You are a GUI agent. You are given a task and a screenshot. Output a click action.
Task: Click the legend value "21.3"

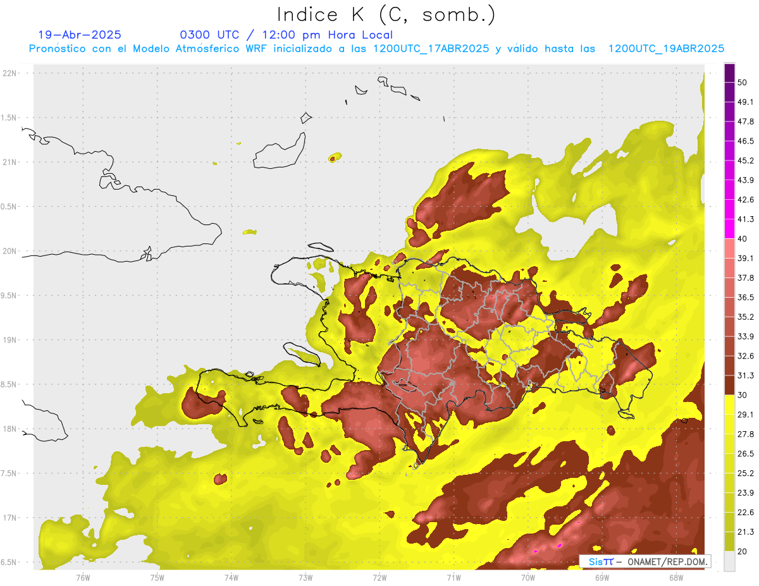point(746,532)
